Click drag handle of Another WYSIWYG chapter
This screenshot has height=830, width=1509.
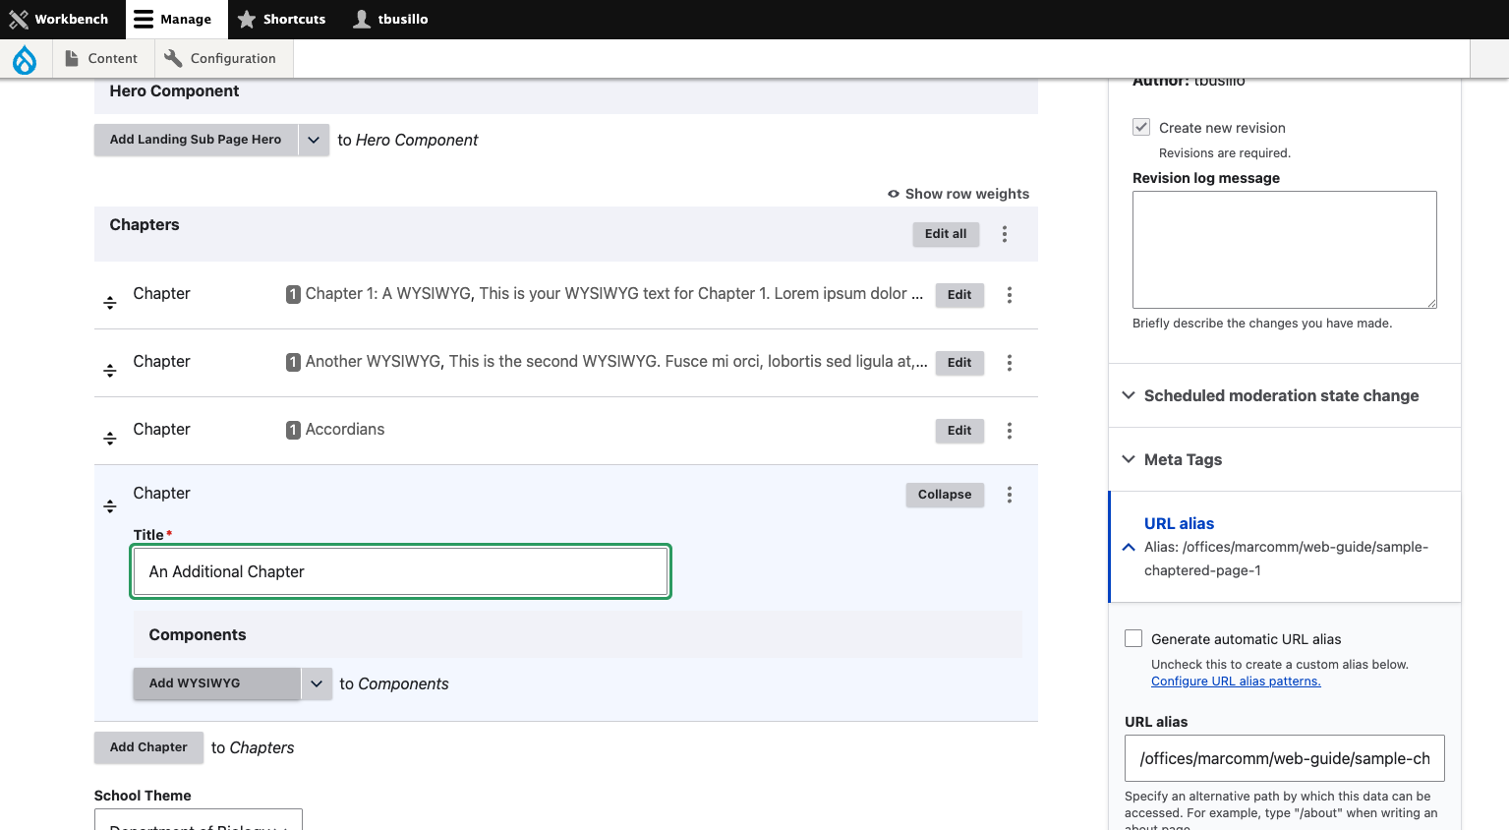pos(110,371)
